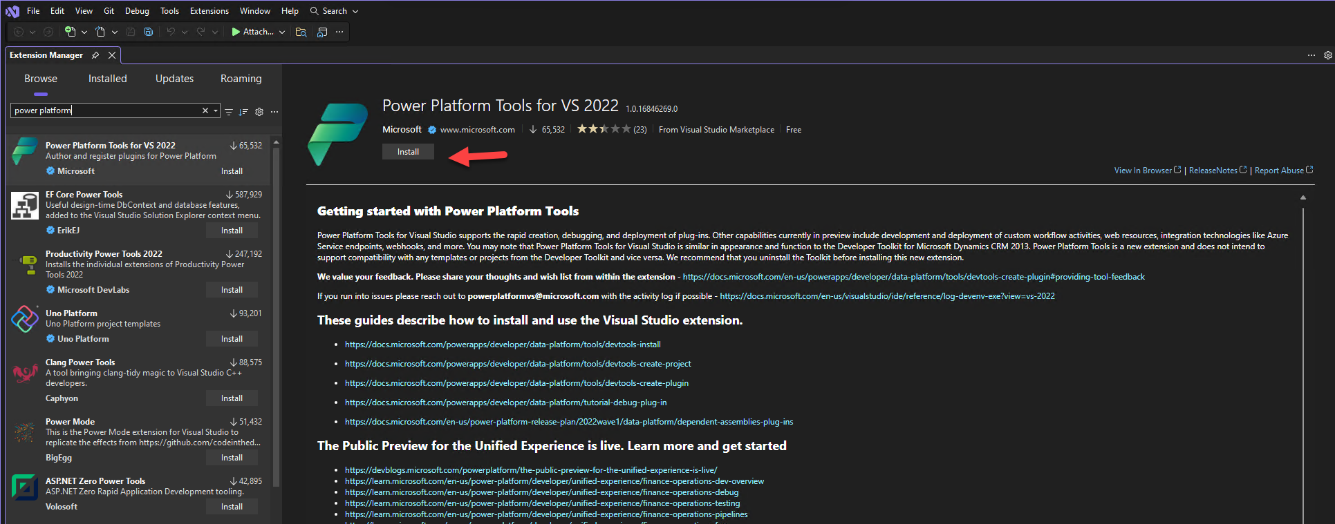Screen dimensions: 1335x524
Task: Click the New Project toolbar icon
Action: pyautogui.click(x=70, y=32)
